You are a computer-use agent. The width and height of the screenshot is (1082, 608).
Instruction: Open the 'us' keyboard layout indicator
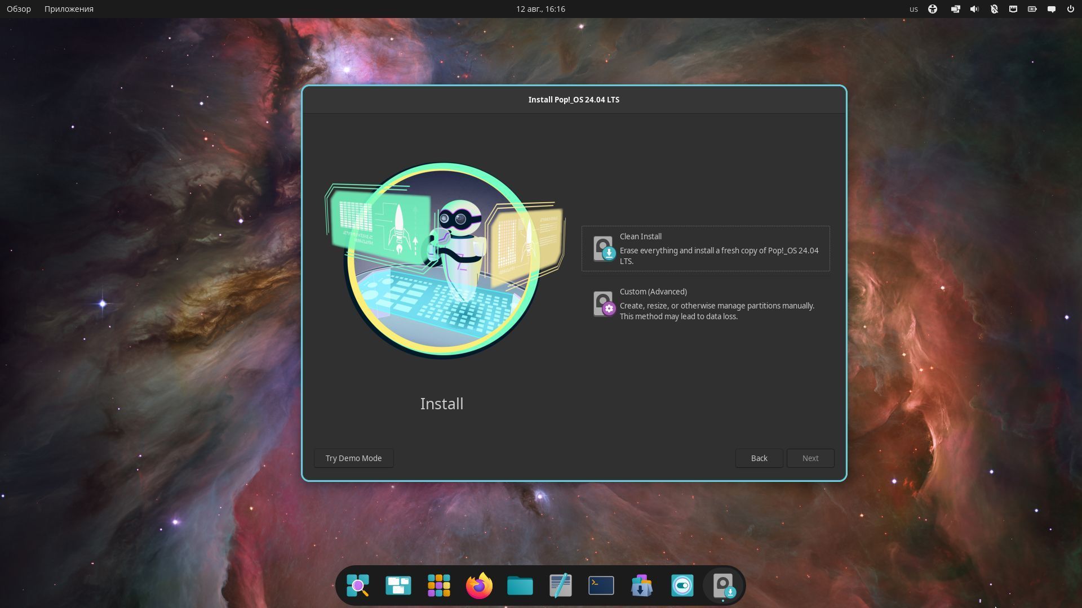[x=914, y=9]
